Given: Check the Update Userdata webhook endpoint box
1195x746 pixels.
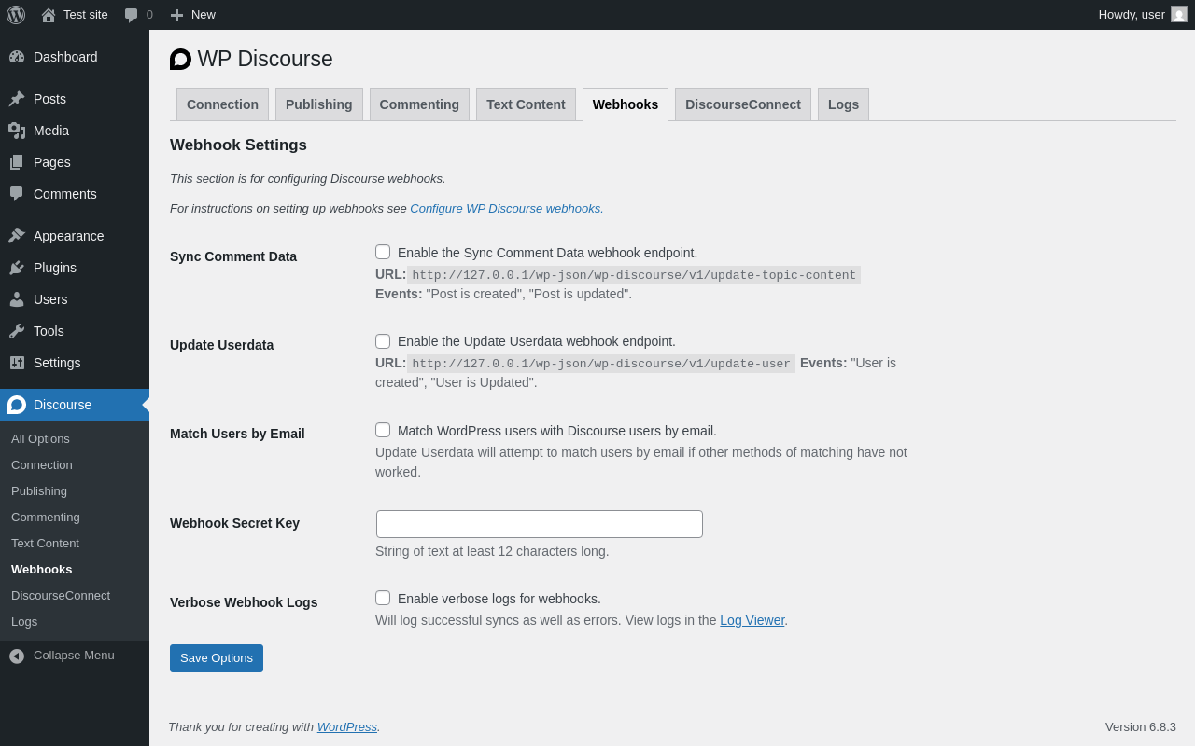Looking at the screenshot, I should [x=383, y=341].
